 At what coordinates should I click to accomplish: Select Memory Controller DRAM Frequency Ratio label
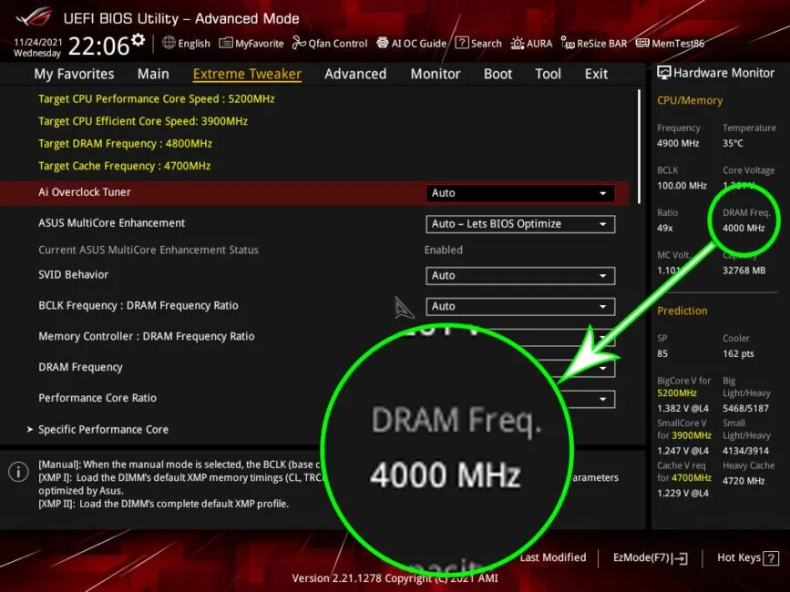click(146, 336)
